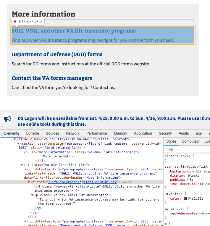Collapse the ul va-nav-linkslist-list node

coord(22,165)
